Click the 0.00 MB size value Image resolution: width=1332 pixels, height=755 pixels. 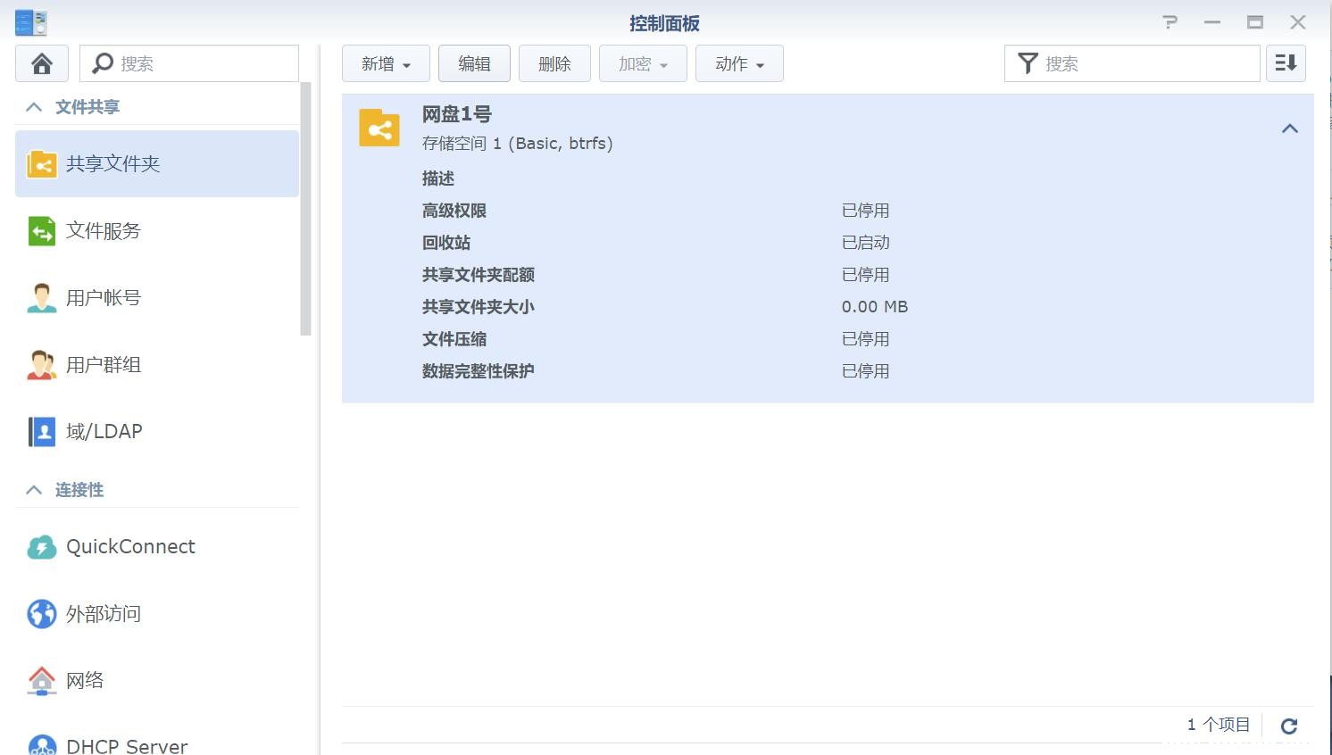point(874,307)
